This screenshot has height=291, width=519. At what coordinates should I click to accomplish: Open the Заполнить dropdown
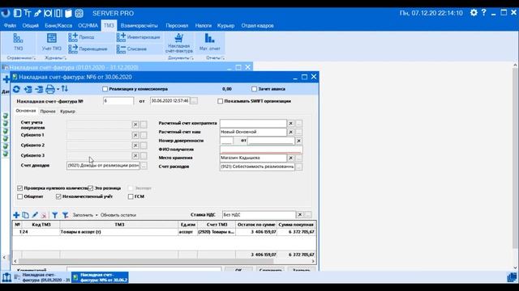click(85, 215)
